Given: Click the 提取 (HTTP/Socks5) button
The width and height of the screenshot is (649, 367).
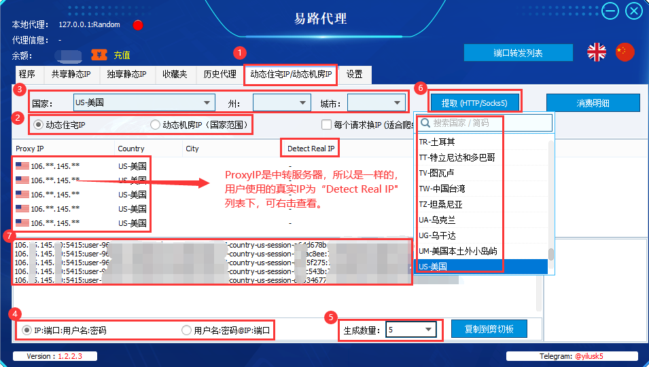Looking at the screenshot, I should tap(474, 103).
